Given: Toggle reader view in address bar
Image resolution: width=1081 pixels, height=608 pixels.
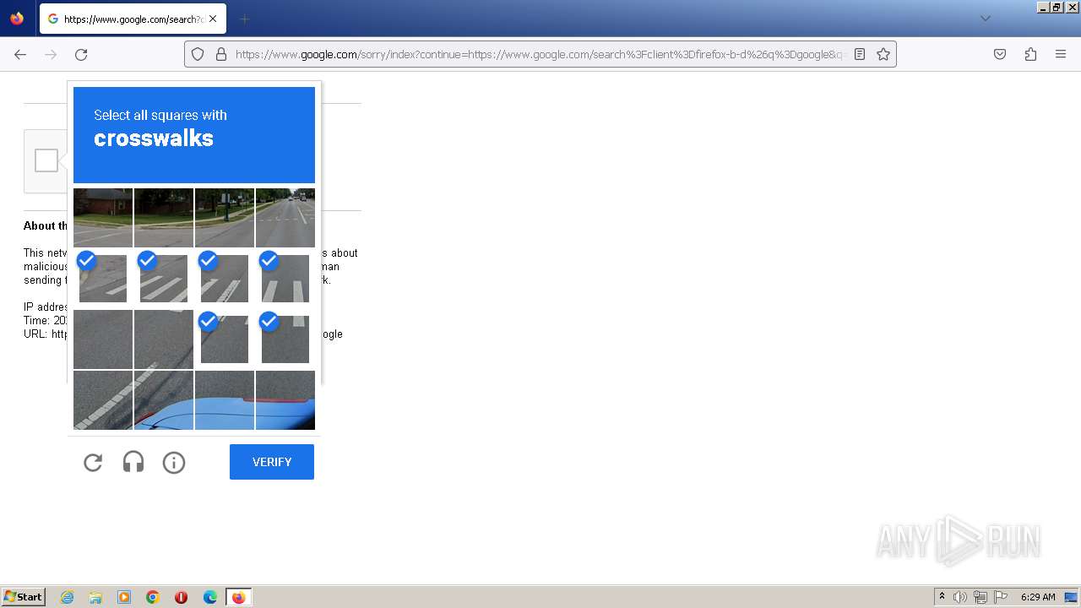Looking at the screenshot, I should (860, 54).
